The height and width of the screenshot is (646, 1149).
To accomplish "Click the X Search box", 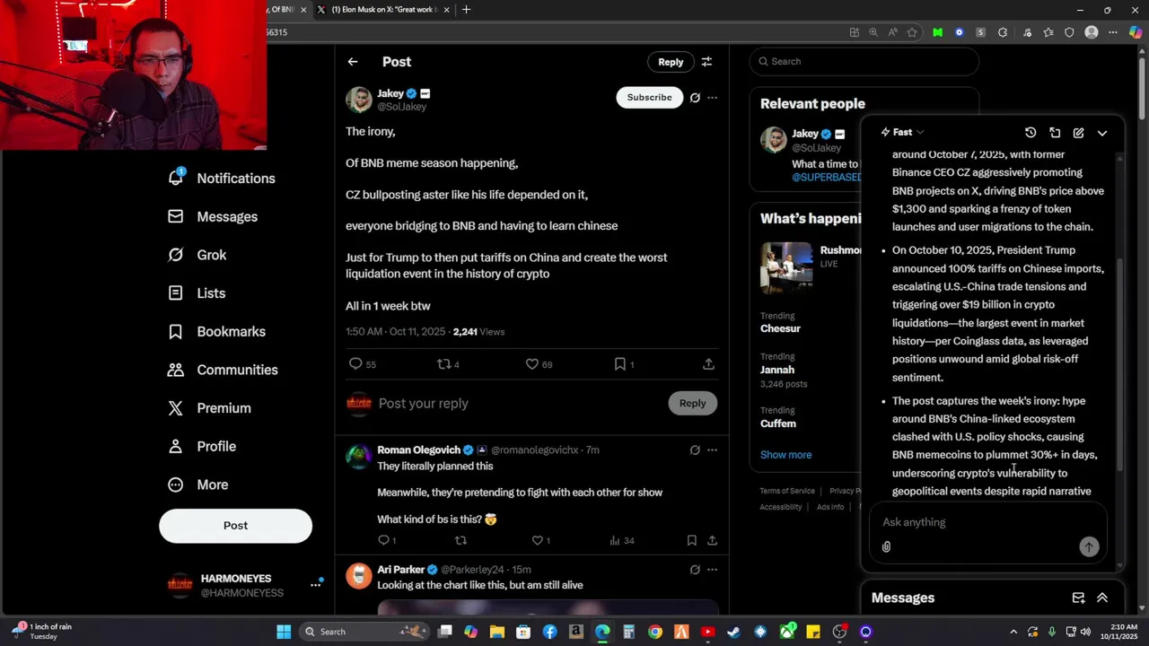I will point(864,61).
